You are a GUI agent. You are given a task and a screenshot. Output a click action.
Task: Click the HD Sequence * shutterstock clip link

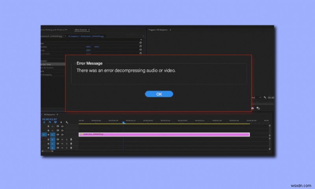tap(86, 36)
